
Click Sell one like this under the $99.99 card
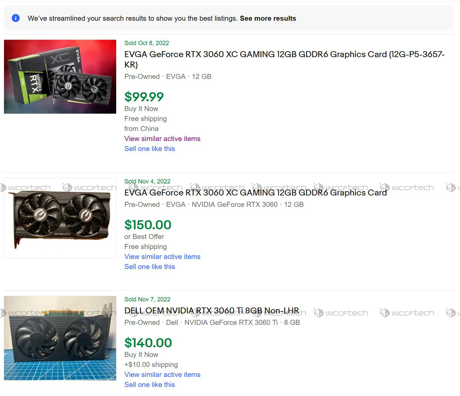(x=150, y=149)
